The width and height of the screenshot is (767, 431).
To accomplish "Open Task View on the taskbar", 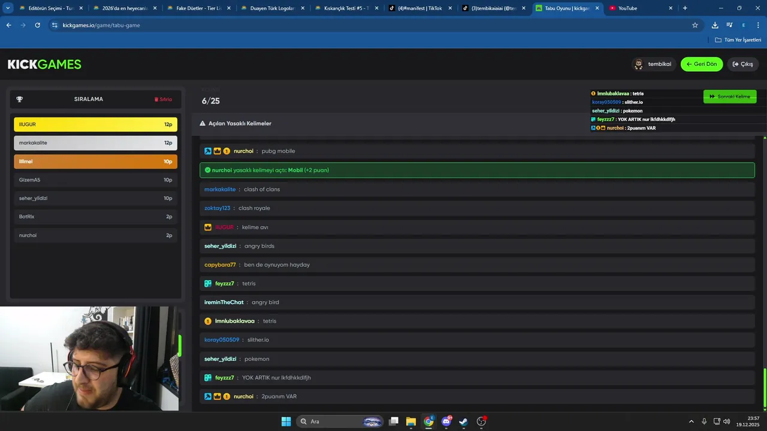I will click(394, 421).
